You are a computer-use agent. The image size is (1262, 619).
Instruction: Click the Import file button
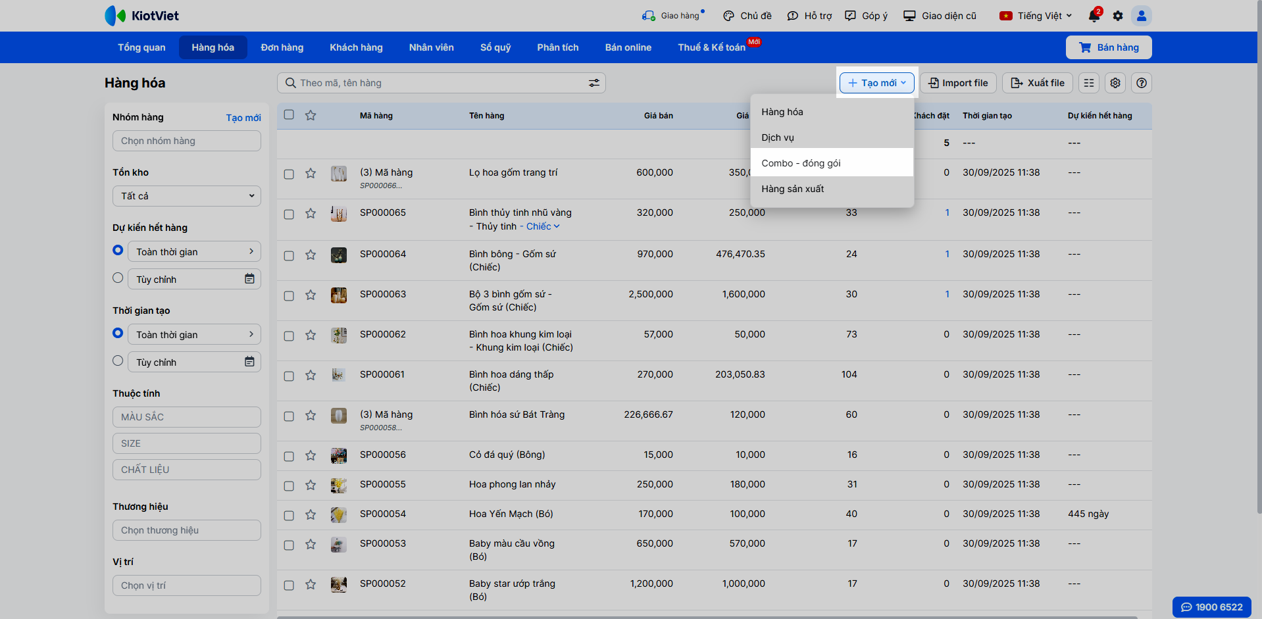click(x=958, y=83)
